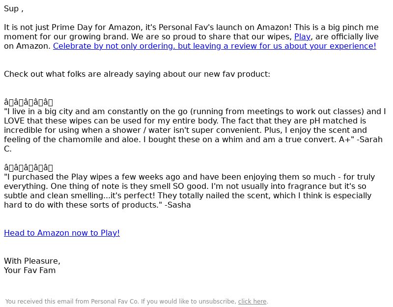Click the garbled star rating above Sarah's review
393x307 pixels.
click(x=28, y=102)
